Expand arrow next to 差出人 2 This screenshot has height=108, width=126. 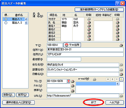26,23
